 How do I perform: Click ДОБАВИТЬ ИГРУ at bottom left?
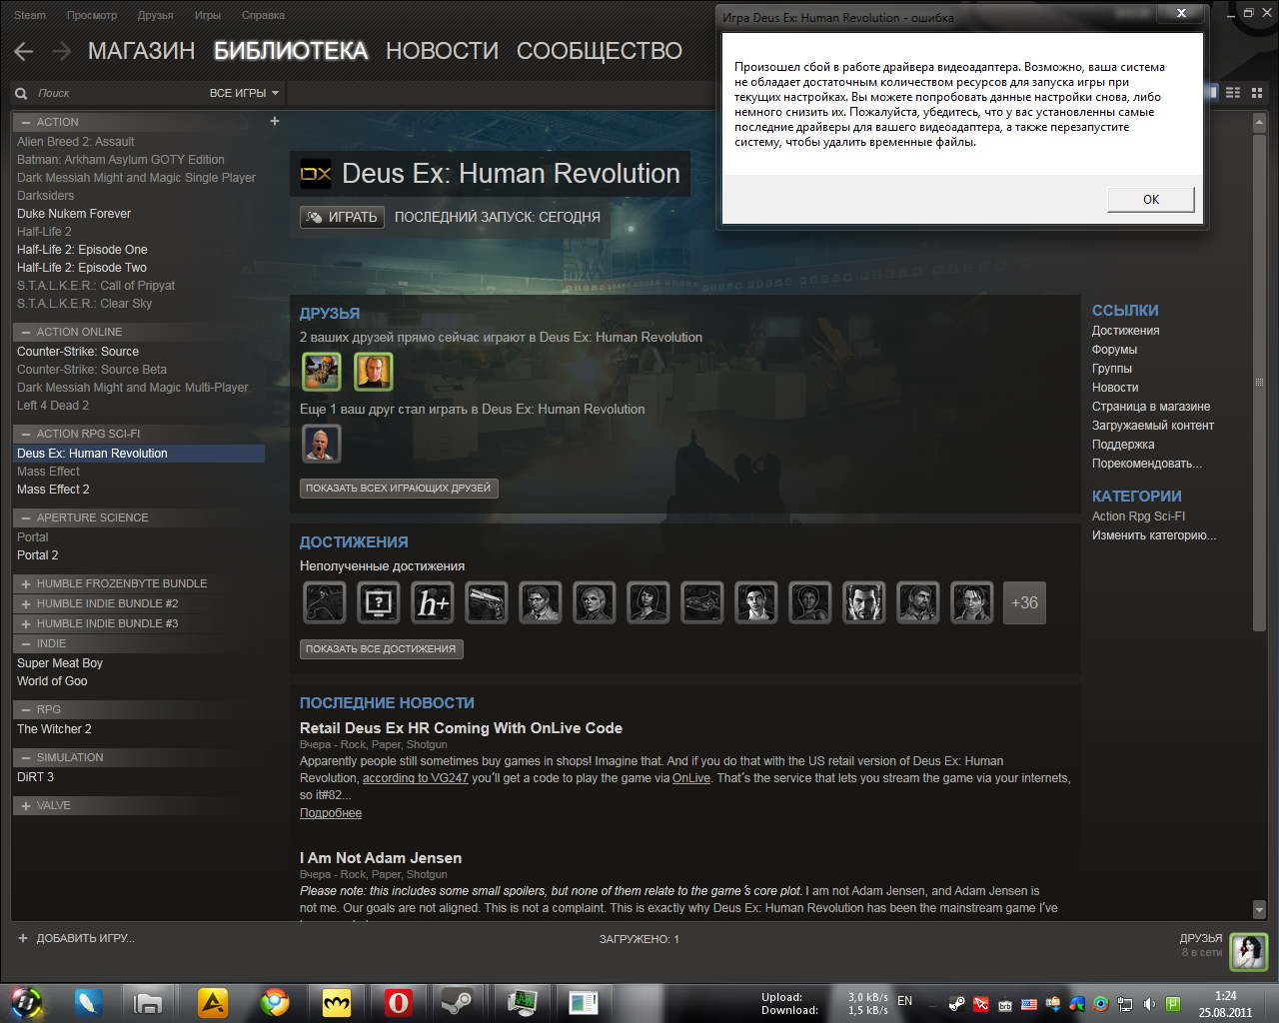[x=76, y=938]
